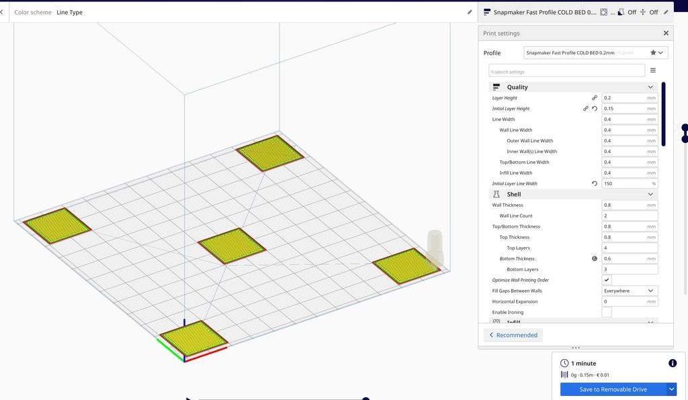The image size is (688, 400).
Task: Click the function icon beside Bottom Thickness
Action: [x=595, y=258]
